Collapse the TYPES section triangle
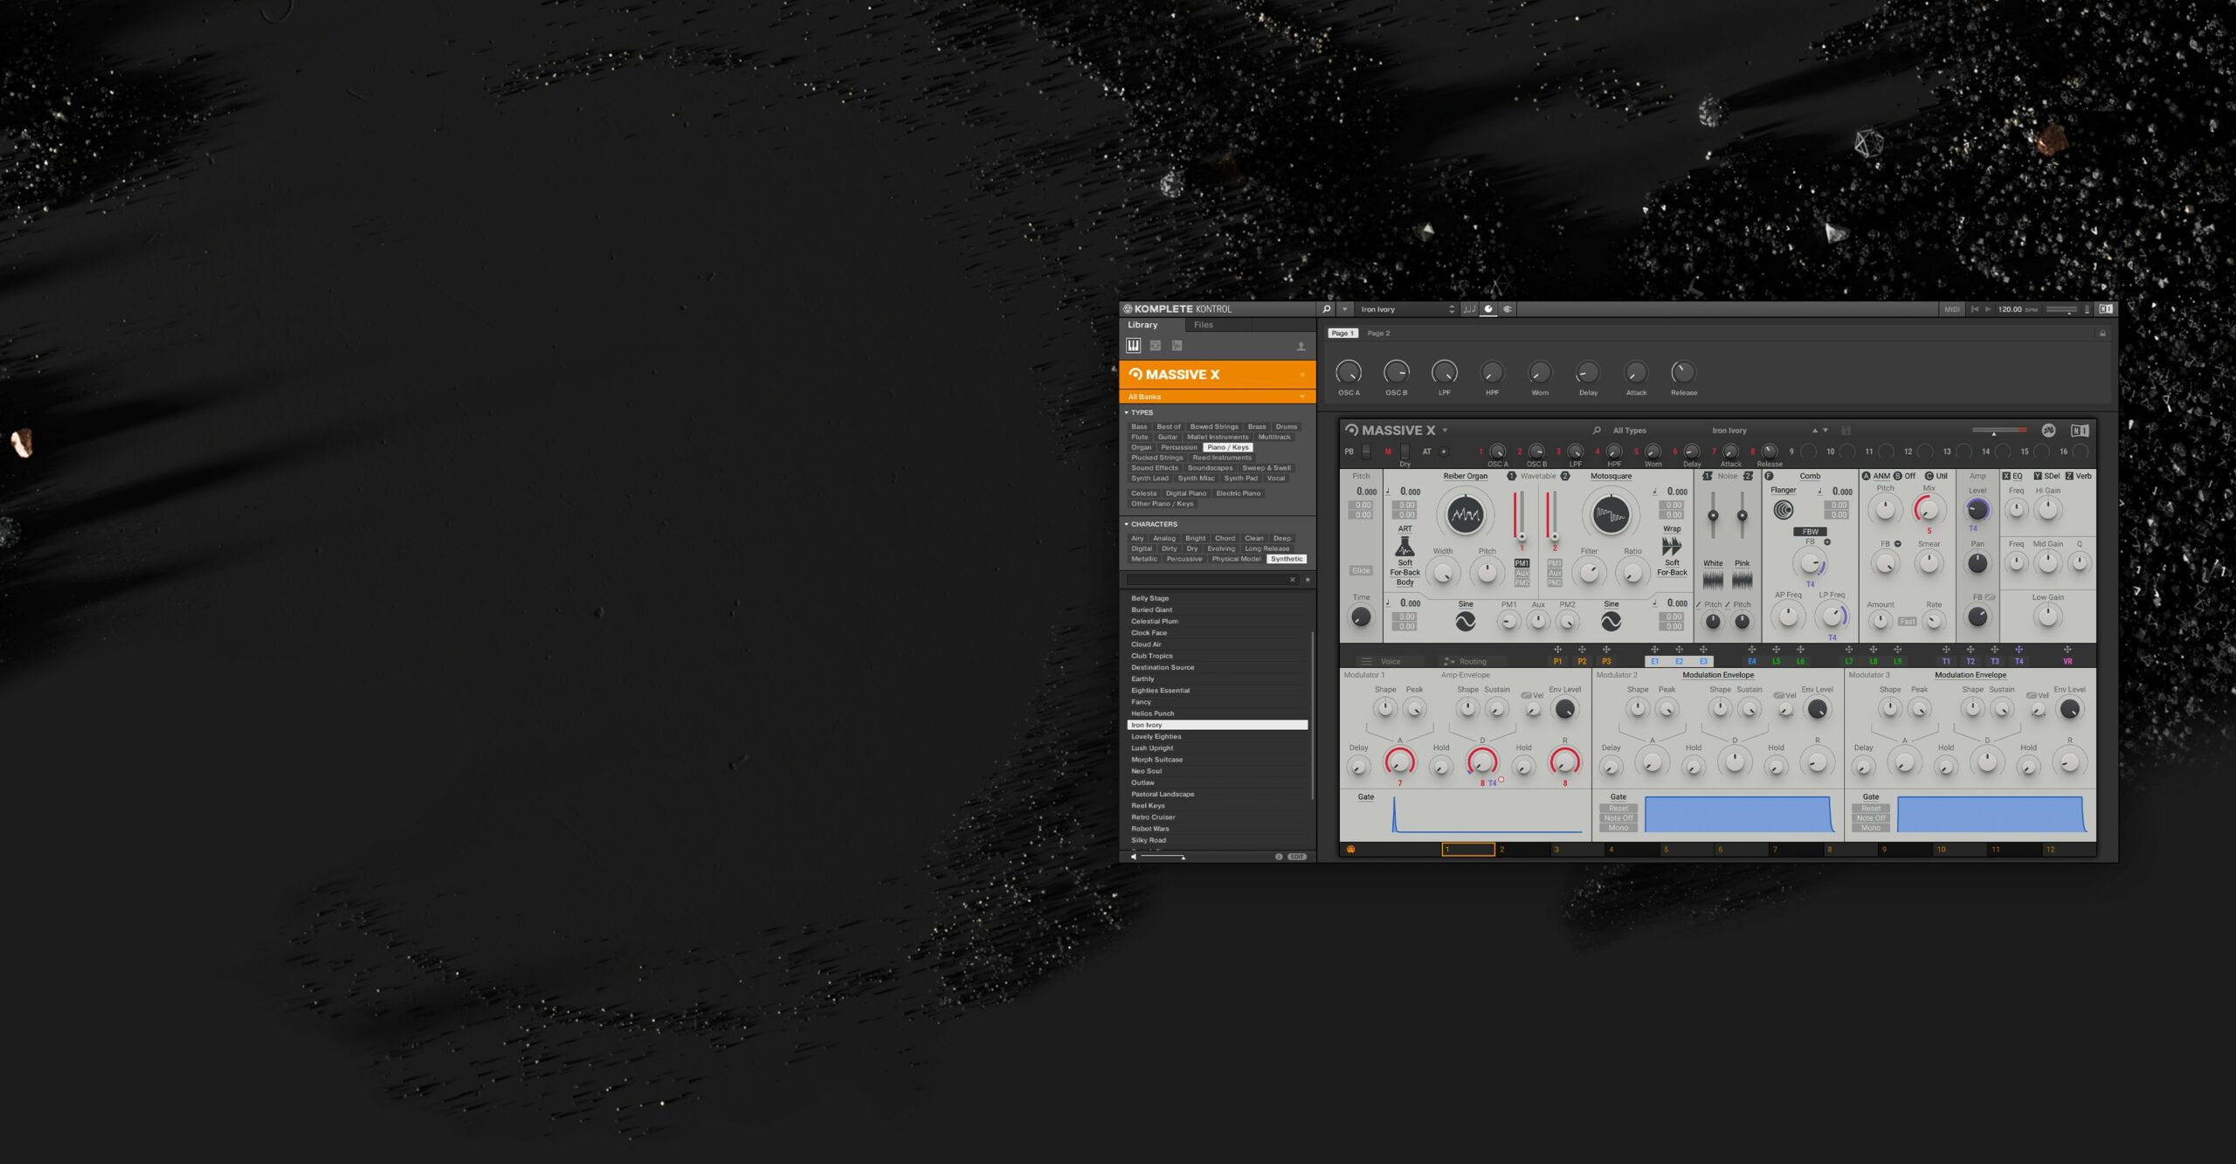This screenshot has height=1164, width=2236. coord(1127,413)
